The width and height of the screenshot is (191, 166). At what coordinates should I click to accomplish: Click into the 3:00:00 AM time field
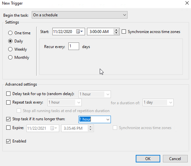100,31
